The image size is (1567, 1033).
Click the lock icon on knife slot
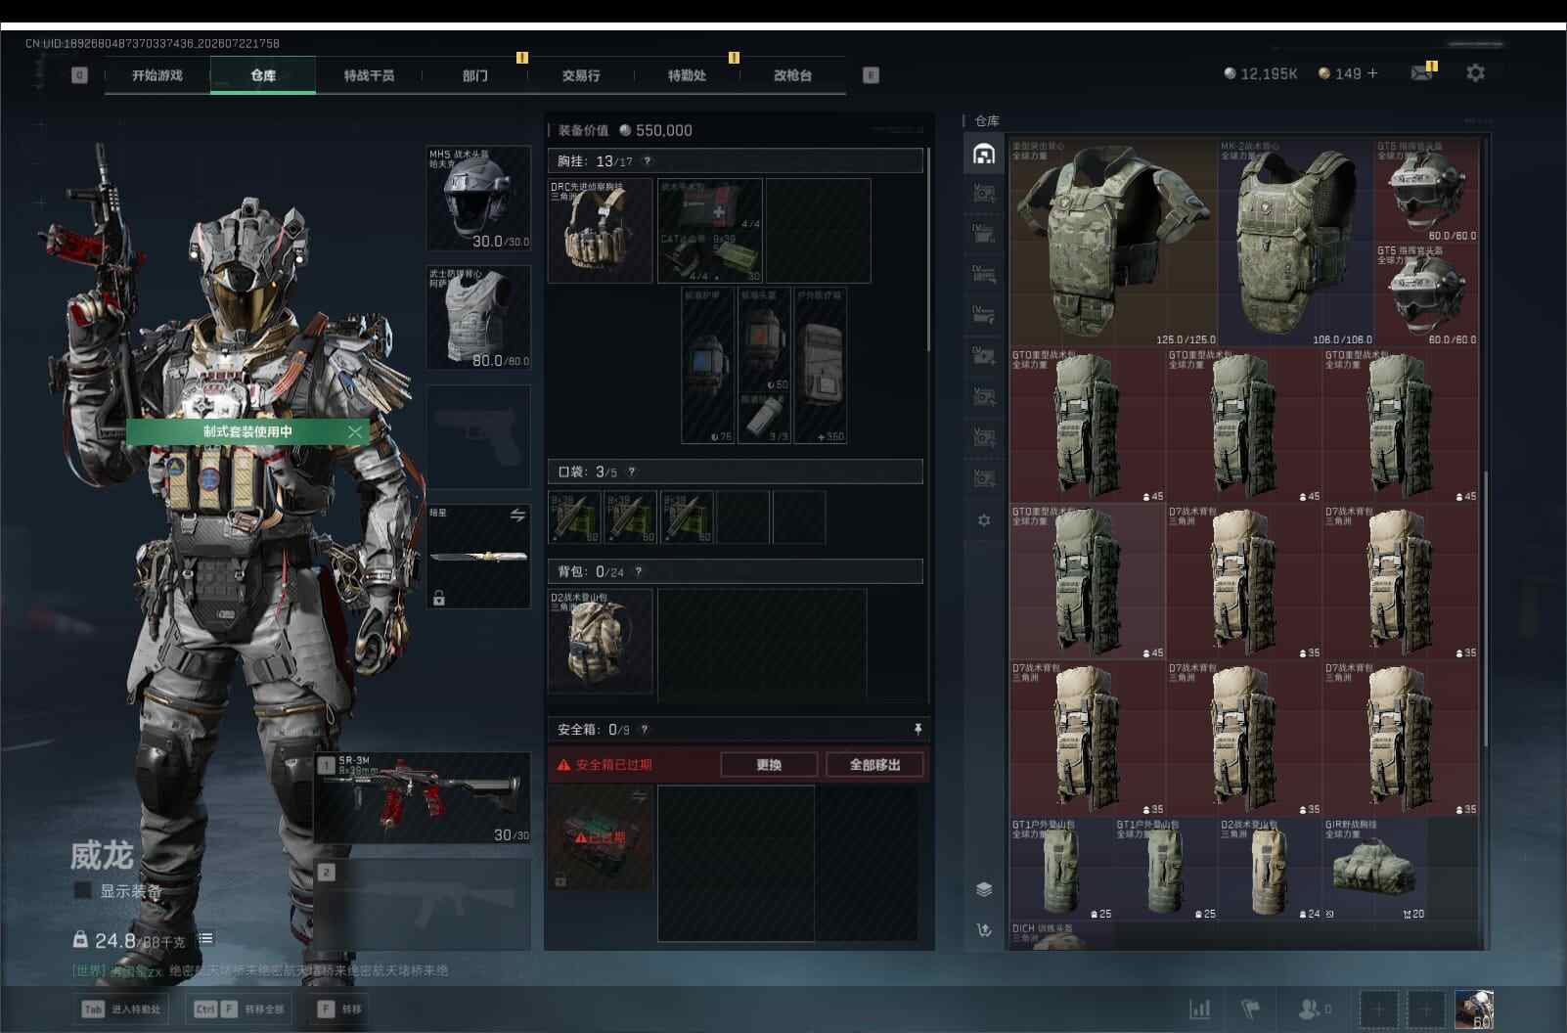pos(439,598)
